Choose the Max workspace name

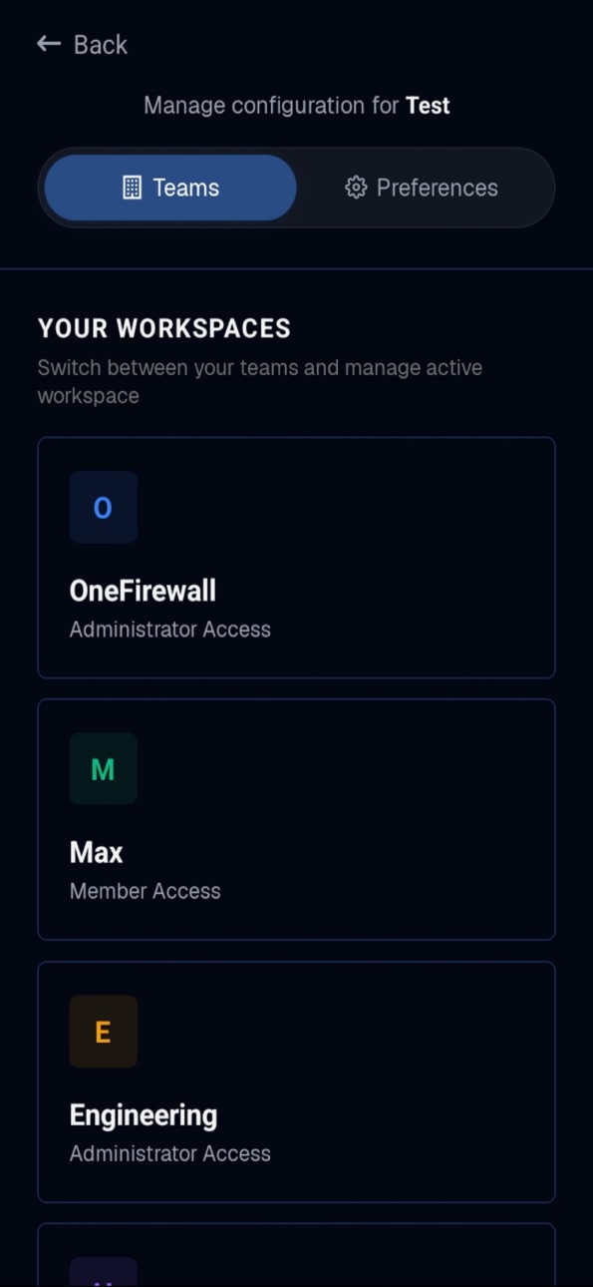pos(97,852)
